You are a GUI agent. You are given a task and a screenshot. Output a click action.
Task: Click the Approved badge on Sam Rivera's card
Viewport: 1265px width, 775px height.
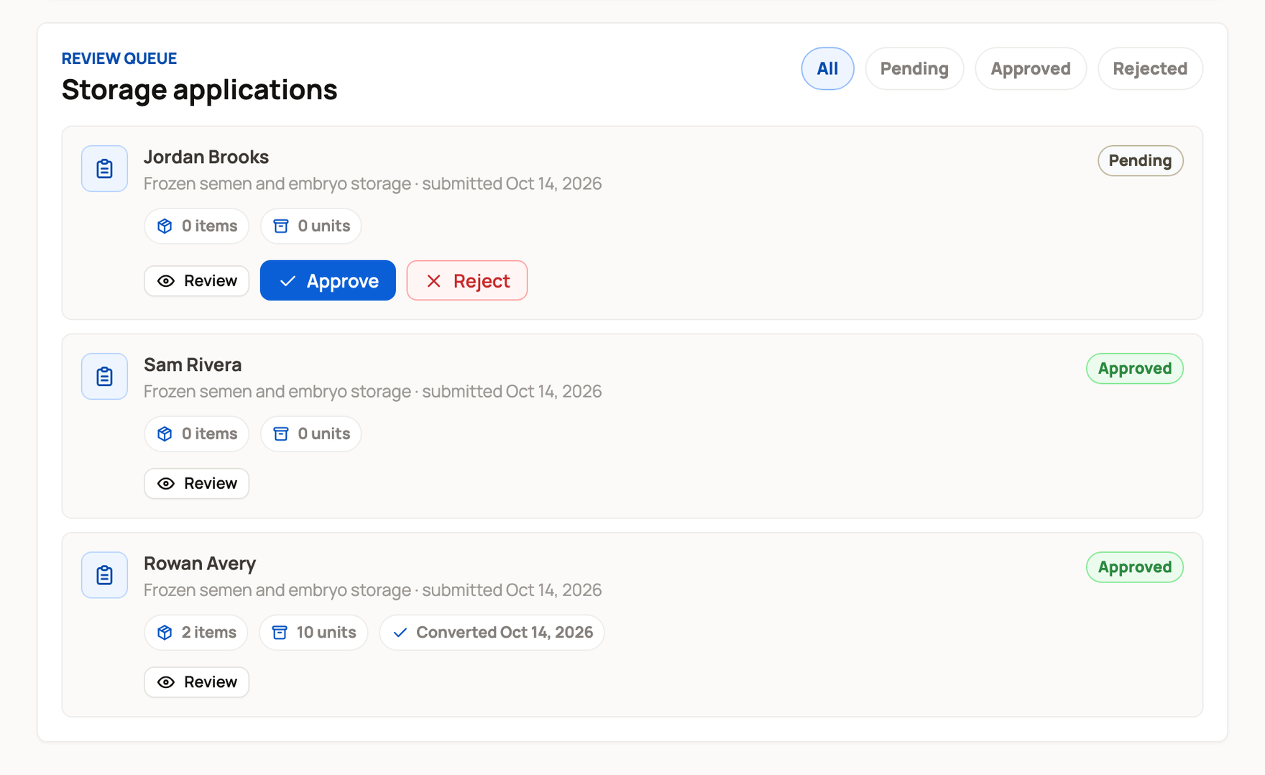[x=1134, y=368]
